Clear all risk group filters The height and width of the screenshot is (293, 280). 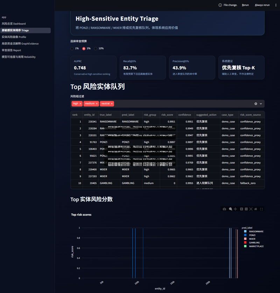coord(256,104)
